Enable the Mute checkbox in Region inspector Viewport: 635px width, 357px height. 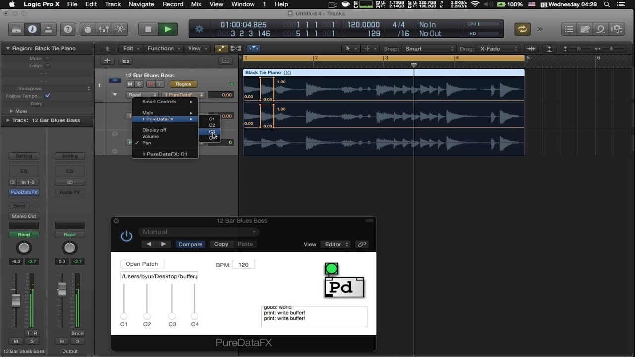(x=47, y=59)
